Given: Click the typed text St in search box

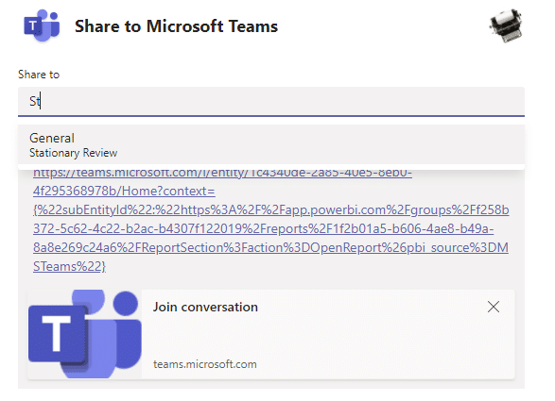Looking at the screenshot, I should point(35,101).
